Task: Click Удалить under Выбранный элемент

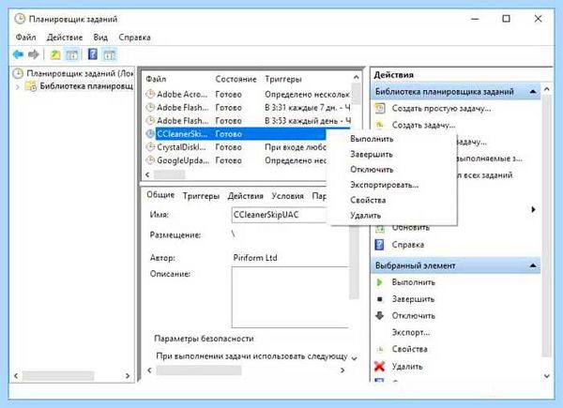Action: 407,367
